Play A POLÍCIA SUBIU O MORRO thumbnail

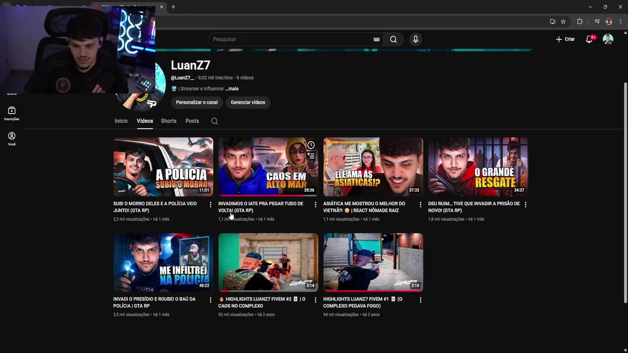[163, 167]
